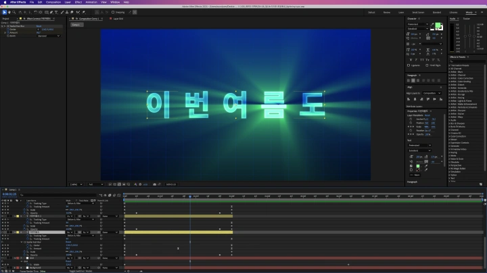487x273 pixels.
Task: Toggle visibility eye of the Grid layer
Action: click(x=3, y=257)
